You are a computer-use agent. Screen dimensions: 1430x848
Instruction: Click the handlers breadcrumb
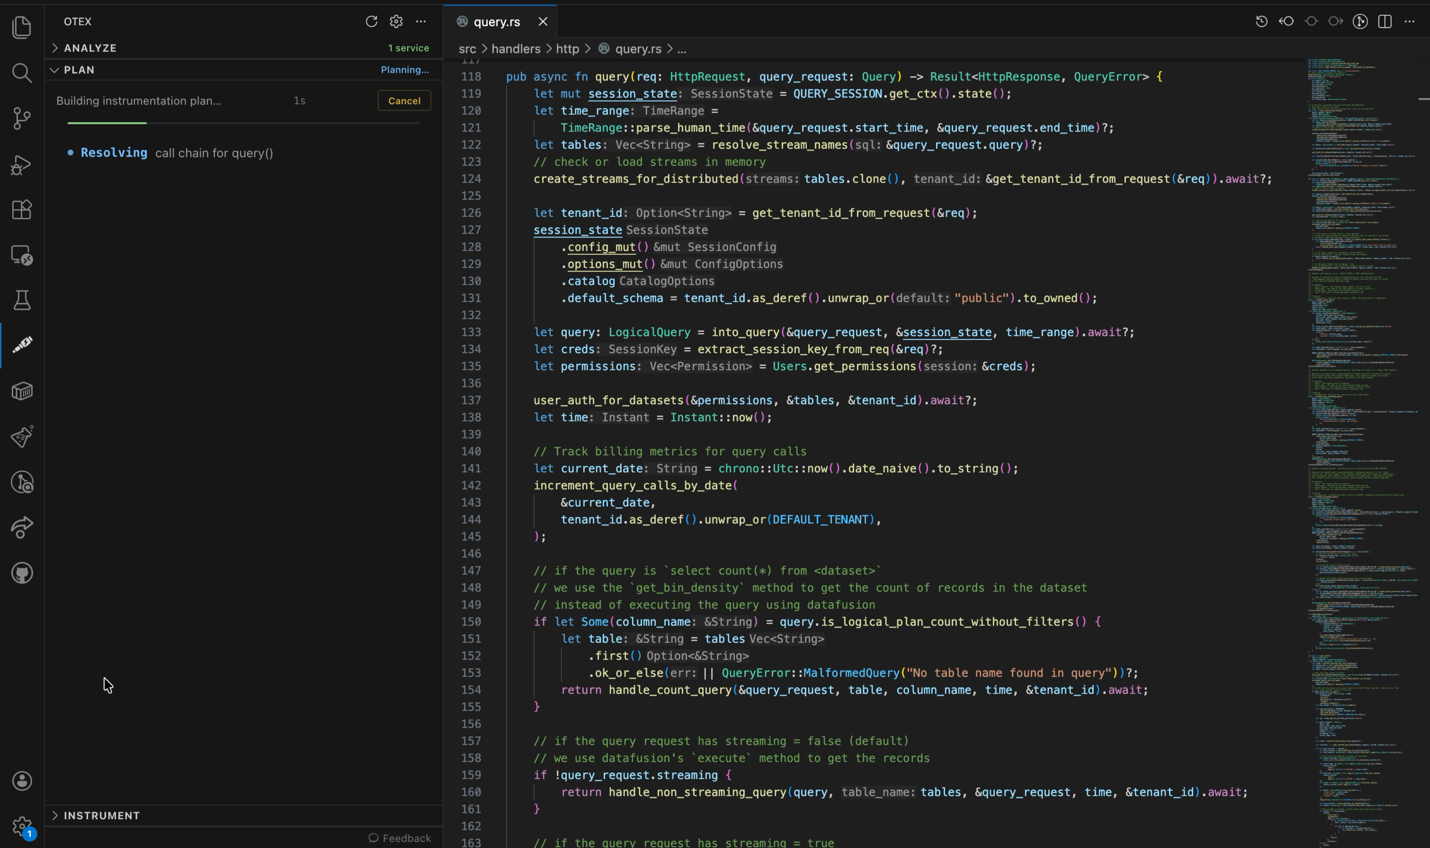coord(516,49)
